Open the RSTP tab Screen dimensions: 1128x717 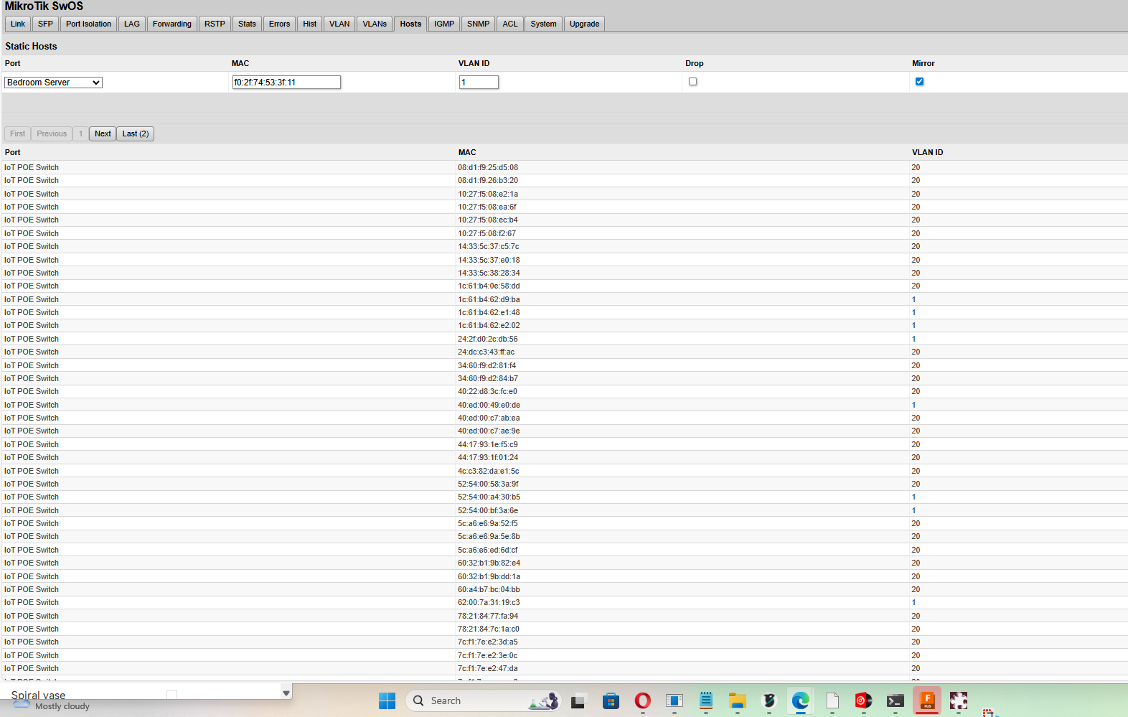(215, 24)
